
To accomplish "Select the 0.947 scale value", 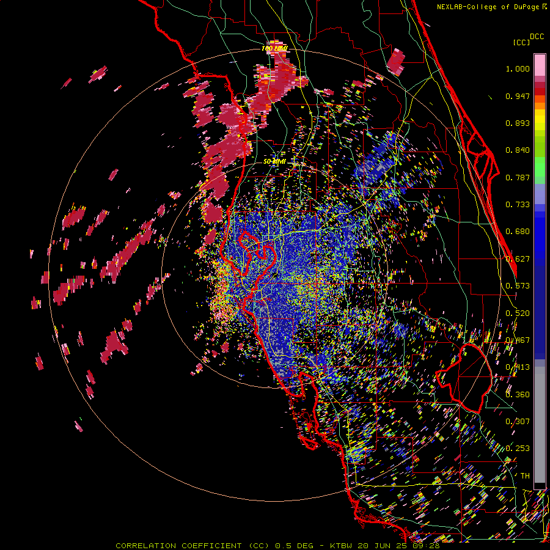I will [x=518, y=96].
